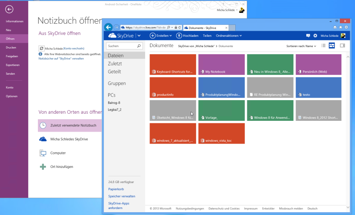Open the testo document tile
This screenshot has width=355, height=215.
pos(319,87)
